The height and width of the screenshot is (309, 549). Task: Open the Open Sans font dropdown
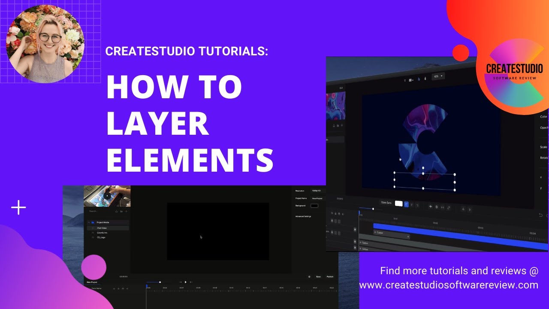pos(386,203)
